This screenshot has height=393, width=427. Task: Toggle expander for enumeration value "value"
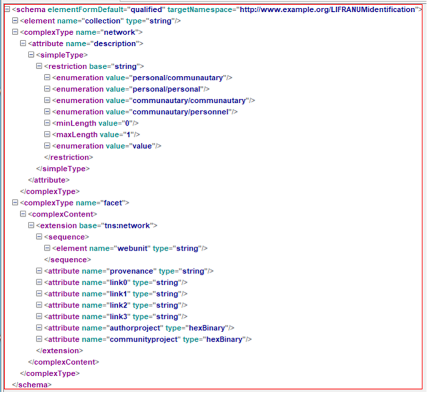click(x=47, y=146)
